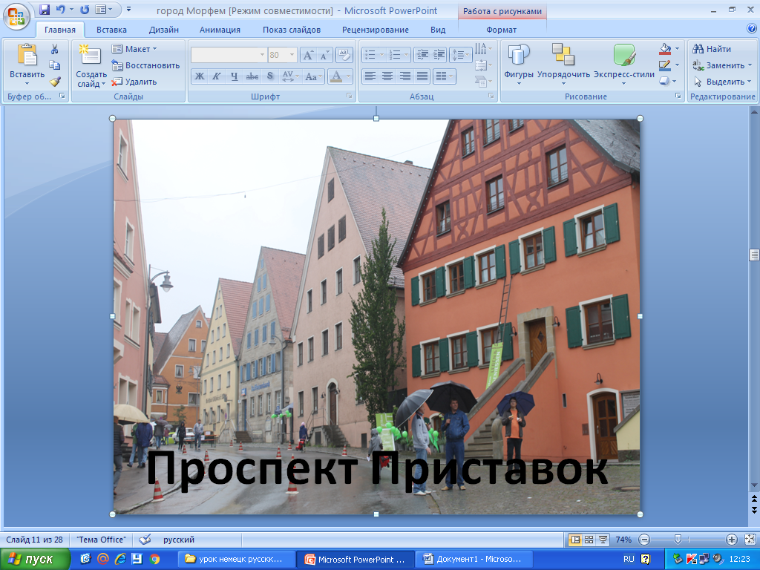Image resolution: width=760 pixels, height=570 pixels.
Task: Switch to Slide Sorter view
Action: [589, 540]
